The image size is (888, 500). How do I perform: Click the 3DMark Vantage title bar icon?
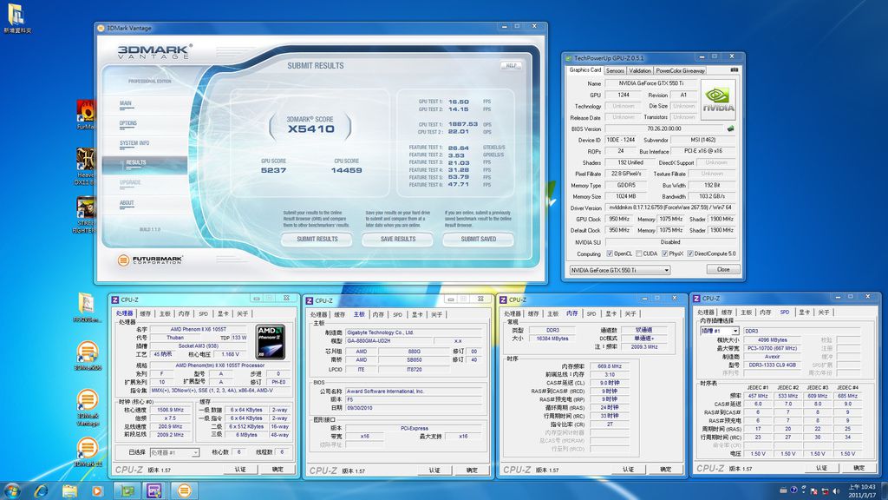(x=101, y=28)
